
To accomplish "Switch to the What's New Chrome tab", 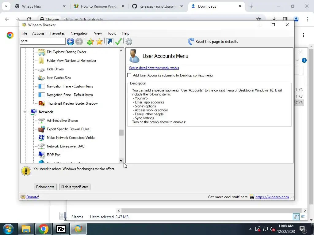I will 41,6.
